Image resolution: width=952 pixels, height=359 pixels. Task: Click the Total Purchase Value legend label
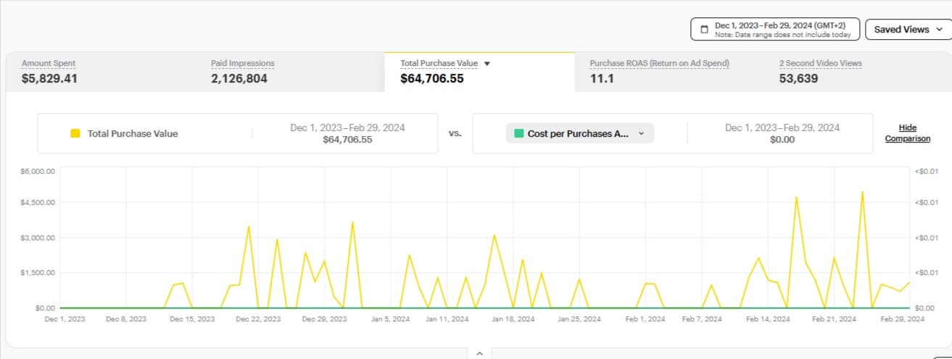(x=132, y=134)
